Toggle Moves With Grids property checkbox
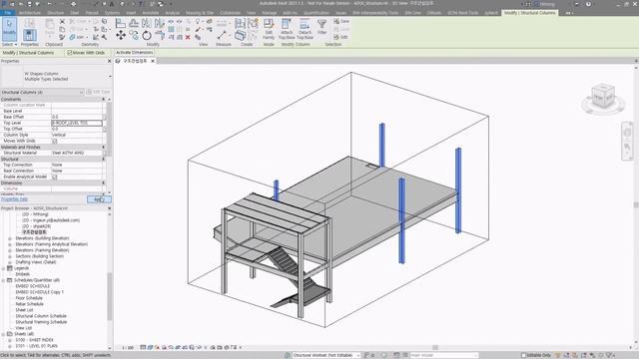Image resolution: width=639 pixels, height=359 pixels. coord(55,141)
